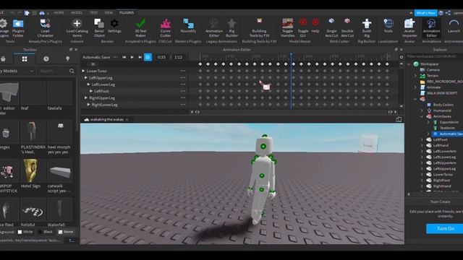This screenshot has height=260, width=463.
Task: Click the Build Rig plugin
Action: pos(367,28)
